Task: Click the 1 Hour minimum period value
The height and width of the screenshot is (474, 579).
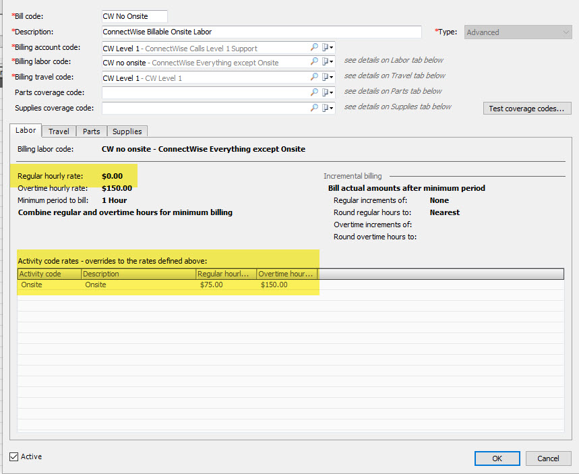Action: [x=115, y=200]
